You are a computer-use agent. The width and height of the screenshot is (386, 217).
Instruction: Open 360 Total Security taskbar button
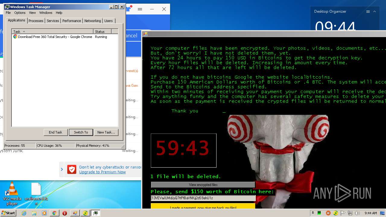pyautogui.click(x=85, y=213)
